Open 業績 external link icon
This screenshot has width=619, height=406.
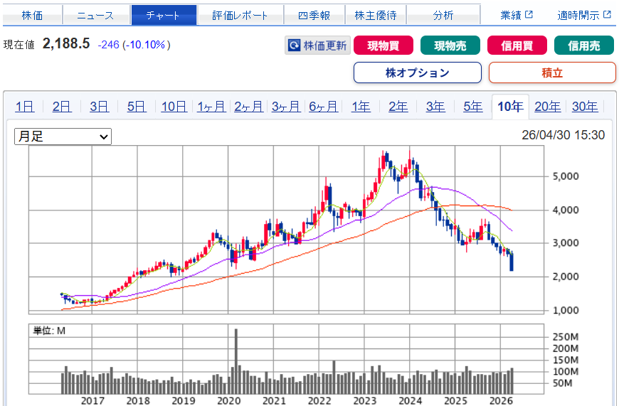(x=529, y=15)
